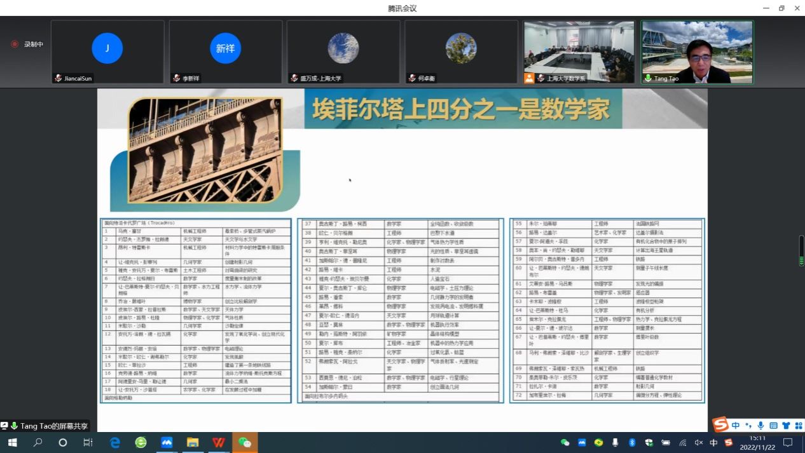Open Sogou soft keyboard icon
Screen dimensions: 805x453
click(773, 425)
